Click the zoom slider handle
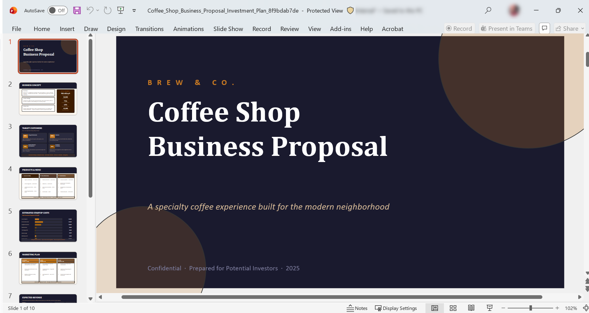 point(530,308)
